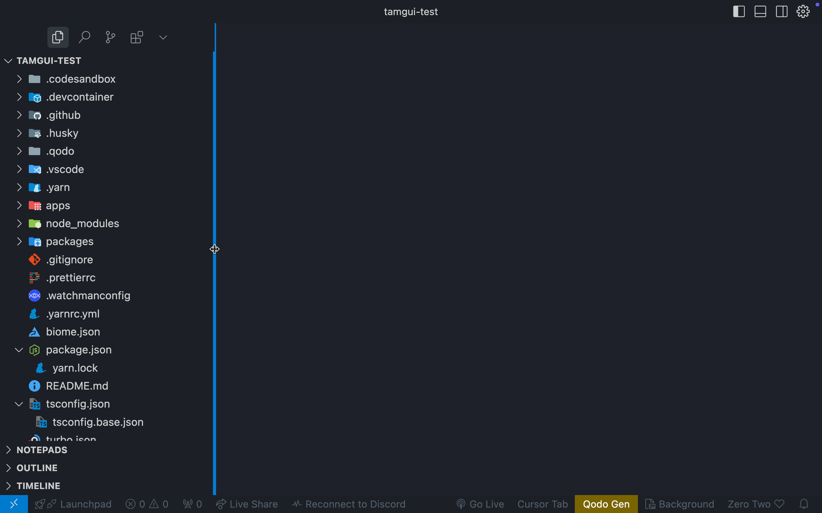The image size is (822, 513).
Task: Open the tsconfig.base.json file
Action: pyautogui.click(x=98, y=422)
